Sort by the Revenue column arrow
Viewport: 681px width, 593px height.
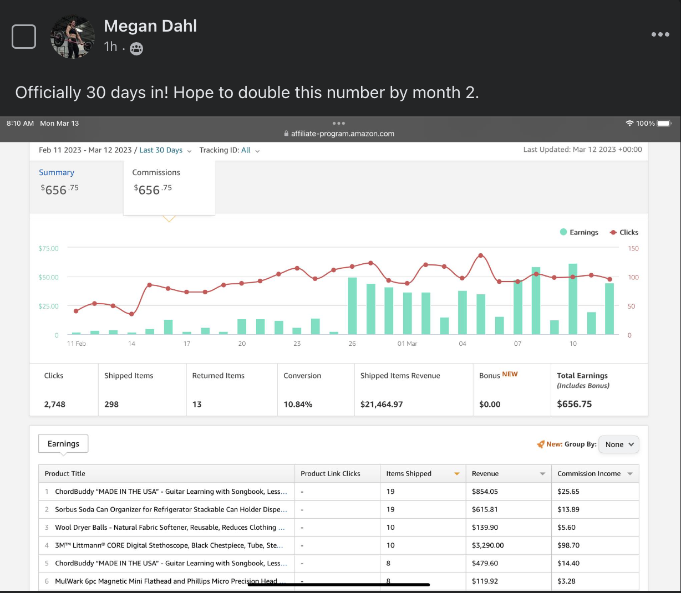542,474
